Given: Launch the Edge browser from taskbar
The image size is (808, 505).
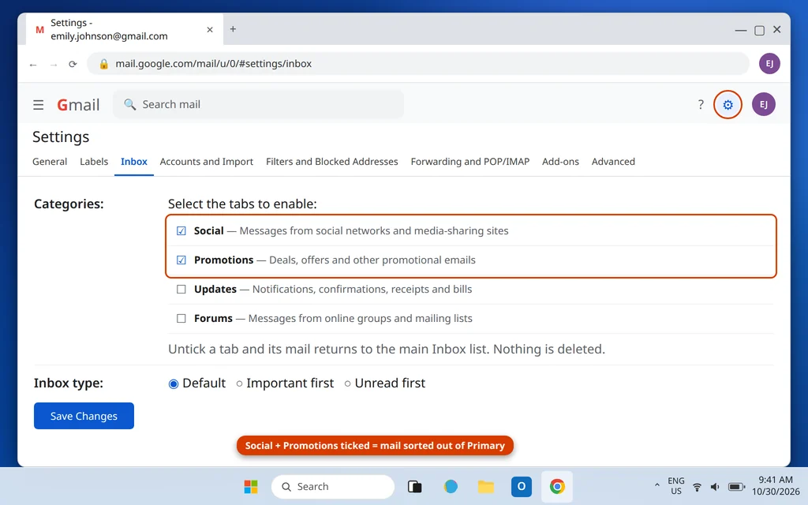Looking at the screenshot, I should coord(451,486).
